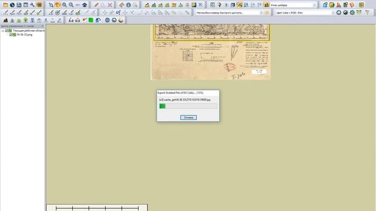This screenshot has height=211, width=376.
Task: Save workspace with the floppy disk icon
Action: point(19,5)
